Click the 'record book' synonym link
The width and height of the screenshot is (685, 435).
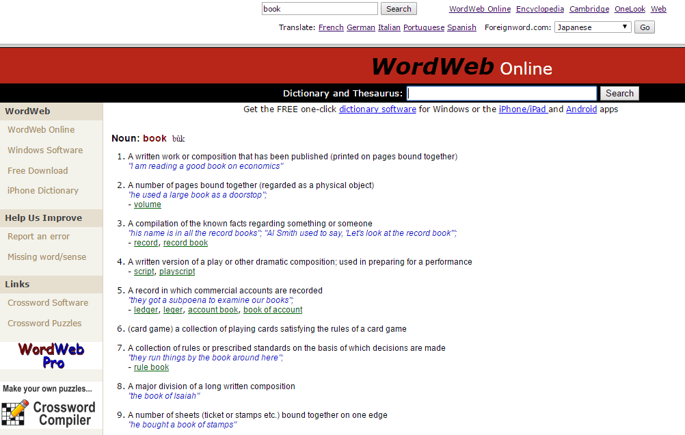tap(185, 243)
